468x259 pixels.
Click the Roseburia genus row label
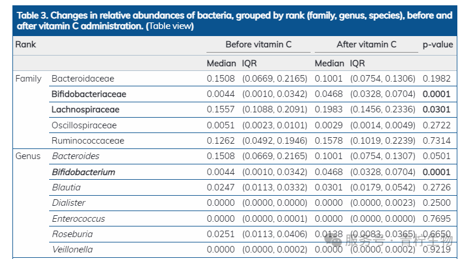coord(72,234)
